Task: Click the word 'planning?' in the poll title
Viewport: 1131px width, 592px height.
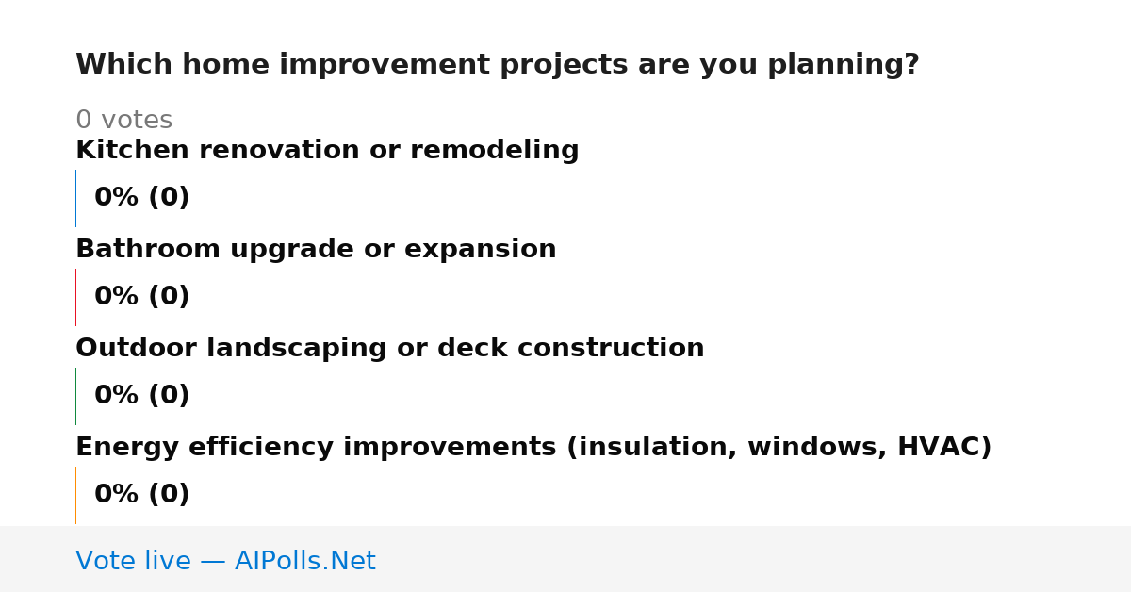Action: click(x=844, y=66)
